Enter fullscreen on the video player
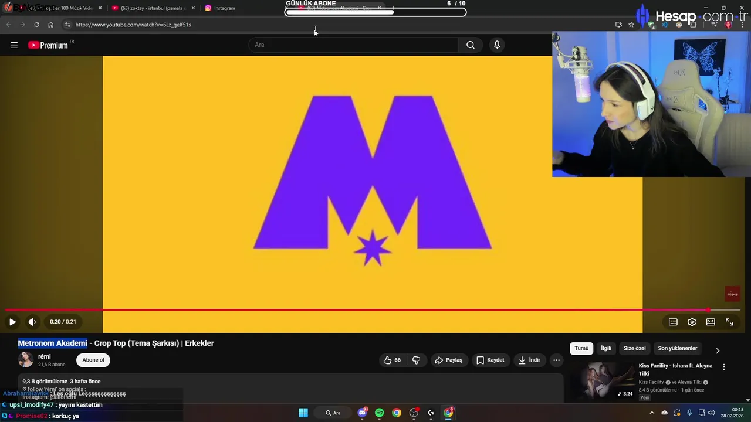The height and width of the screenshot is (422, 751). [729, 322]
